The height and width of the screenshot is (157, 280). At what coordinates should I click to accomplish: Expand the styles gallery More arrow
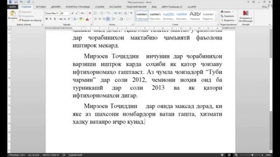coord(217,20)
